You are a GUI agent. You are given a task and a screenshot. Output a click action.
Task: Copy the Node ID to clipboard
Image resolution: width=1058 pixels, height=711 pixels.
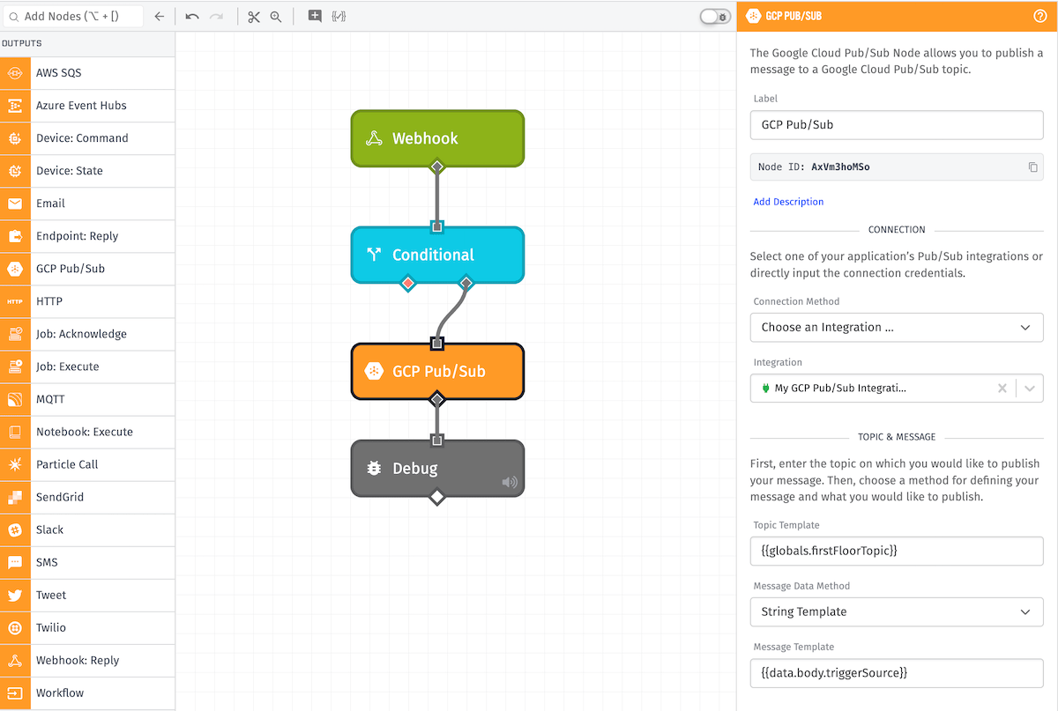point(1032,167)
